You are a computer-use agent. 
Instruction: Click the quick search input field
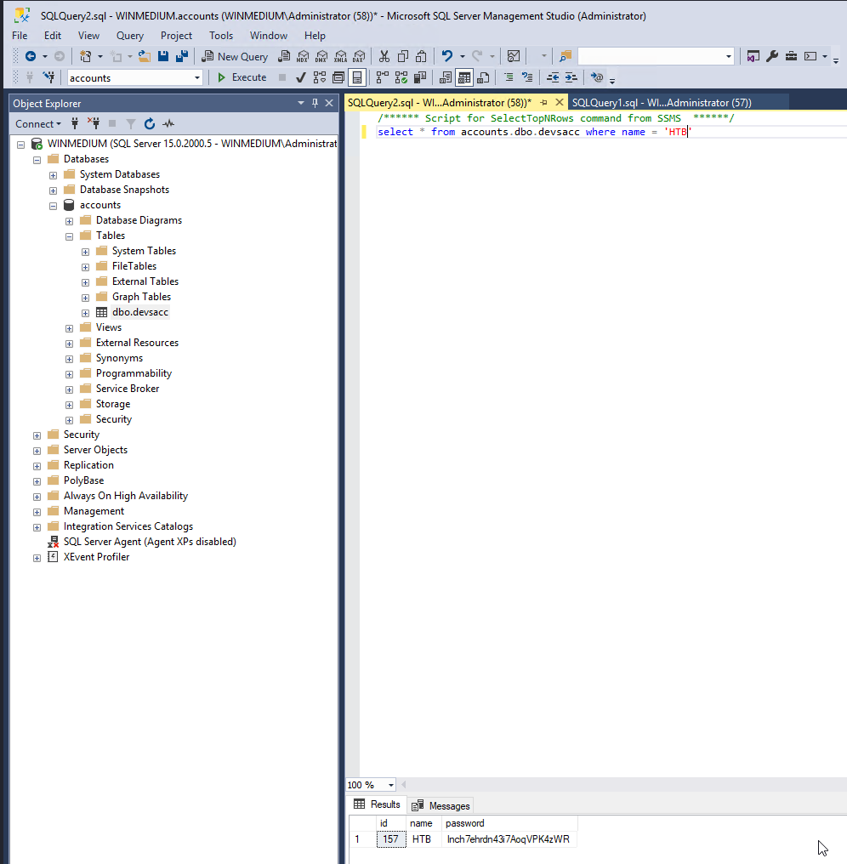tap(651, 56)
